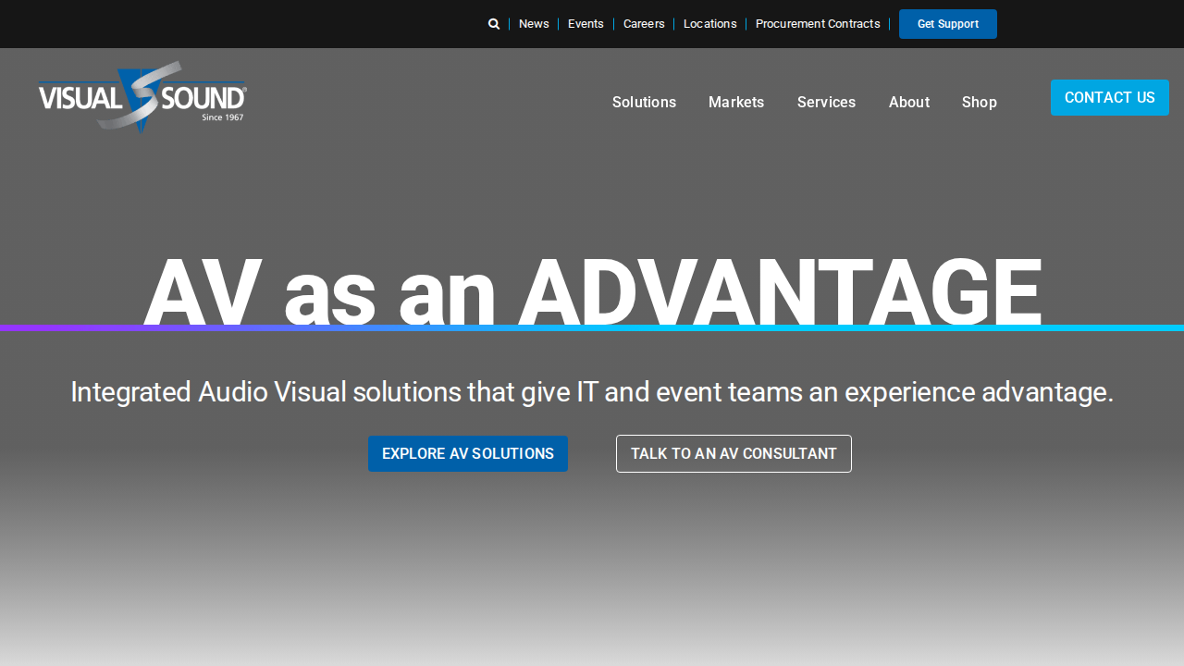Open the Careers link

(x=644, y=24)
